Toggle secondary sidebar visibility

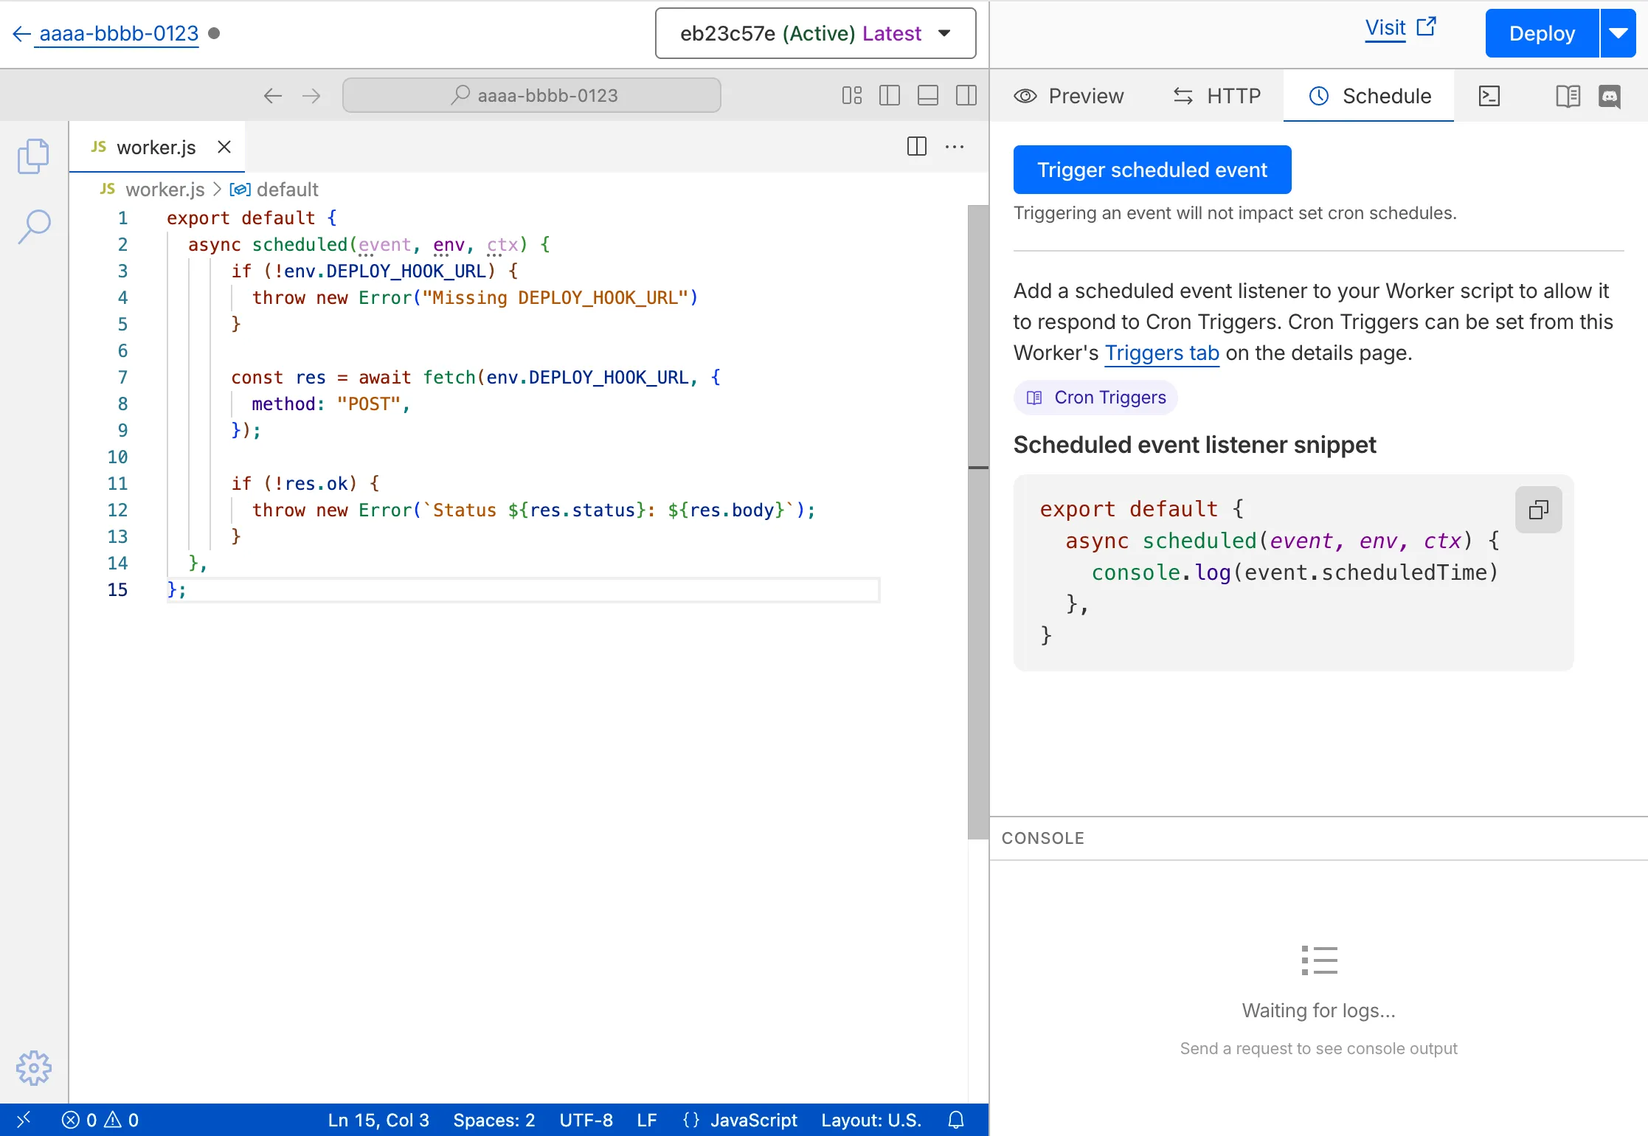coord(966,95)
